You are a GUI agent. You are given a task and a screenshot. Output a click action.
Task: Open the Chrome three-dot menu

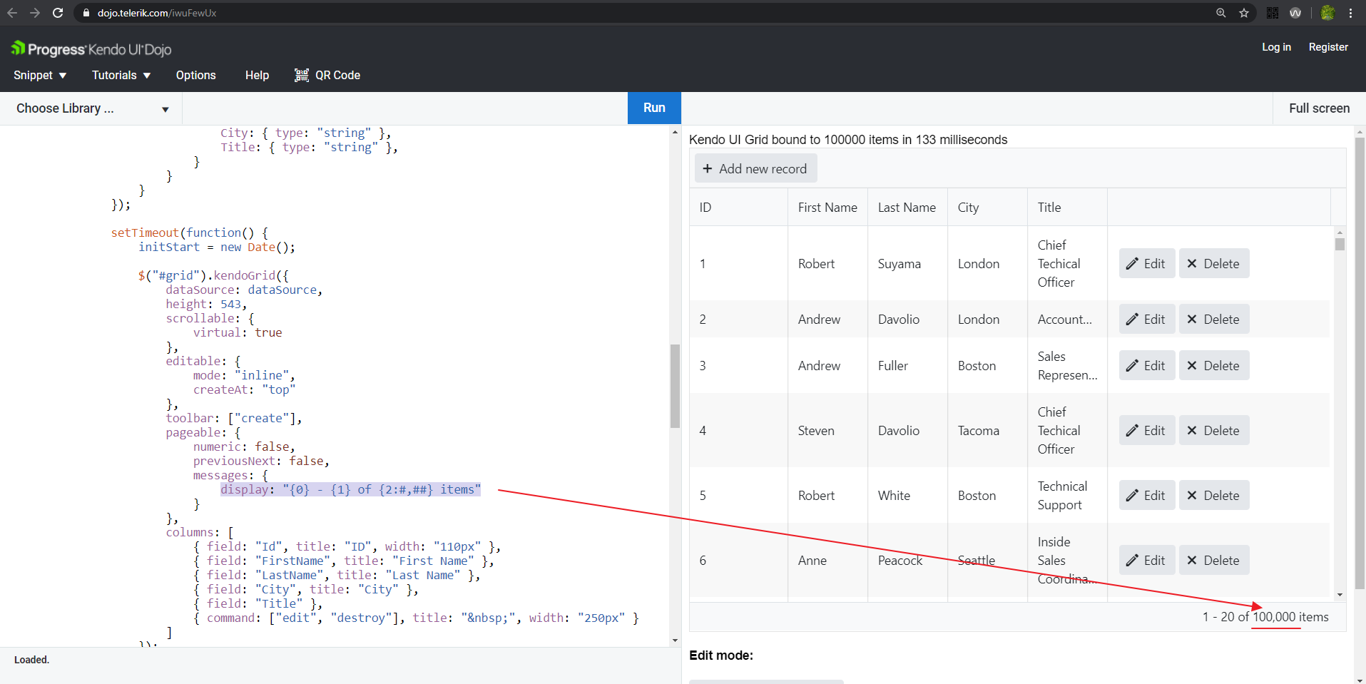coord(1351,13)
